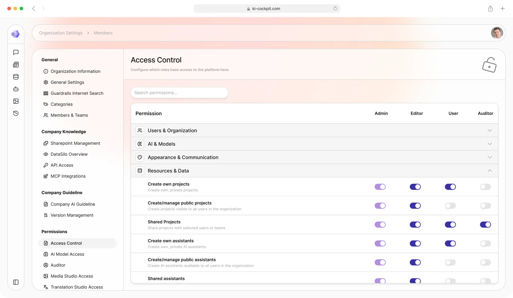Open the image studio icon in left rail
513x298 pixels.
[x=16, y=101]
